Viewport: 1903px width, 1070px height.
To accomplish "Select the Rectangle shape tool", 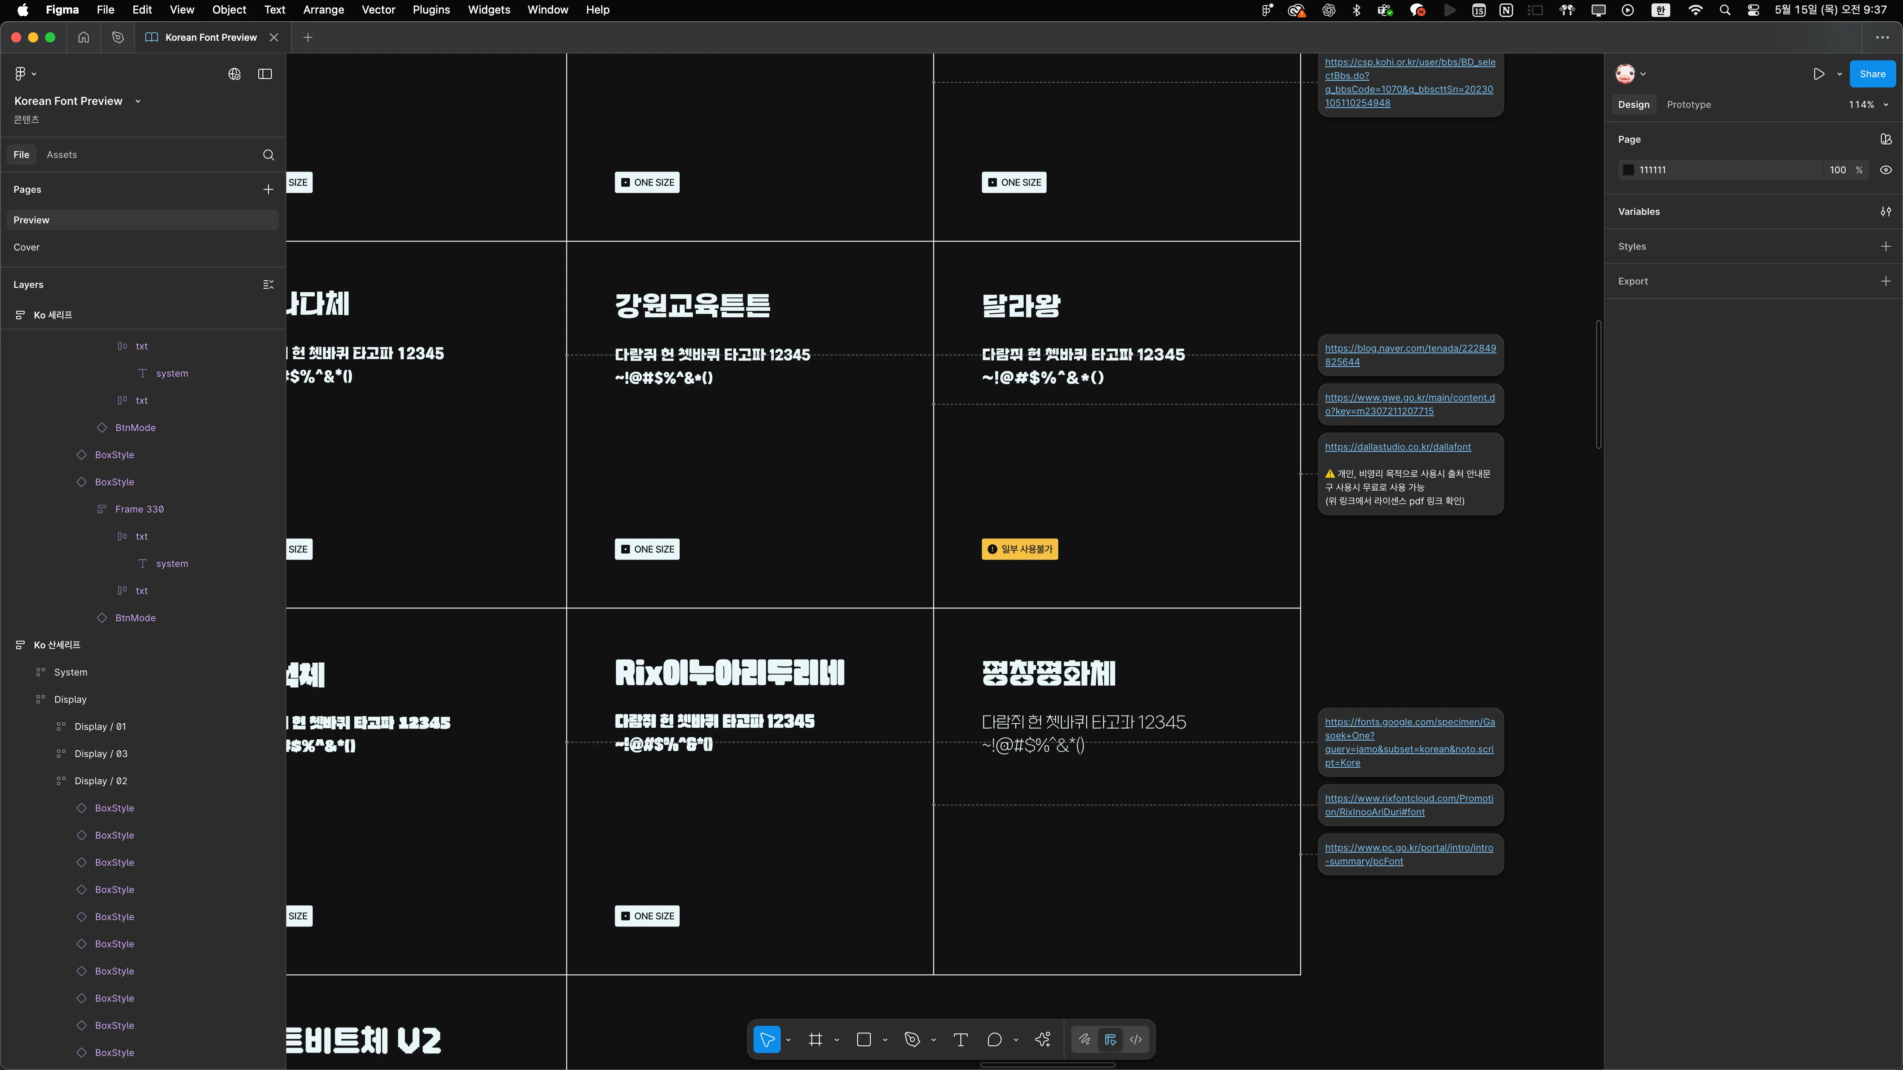I will coord(864,1040).
